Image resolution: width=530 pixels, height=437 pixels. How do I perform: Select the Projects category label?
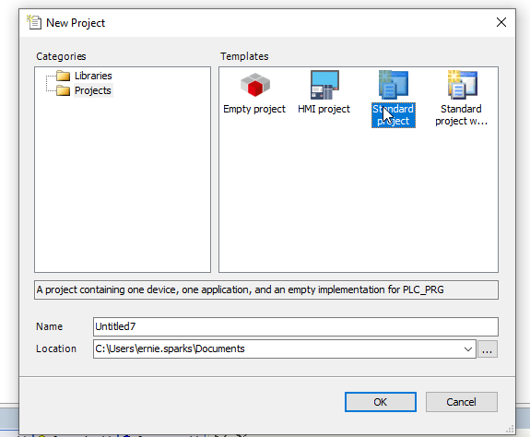(x=93, y=90)
